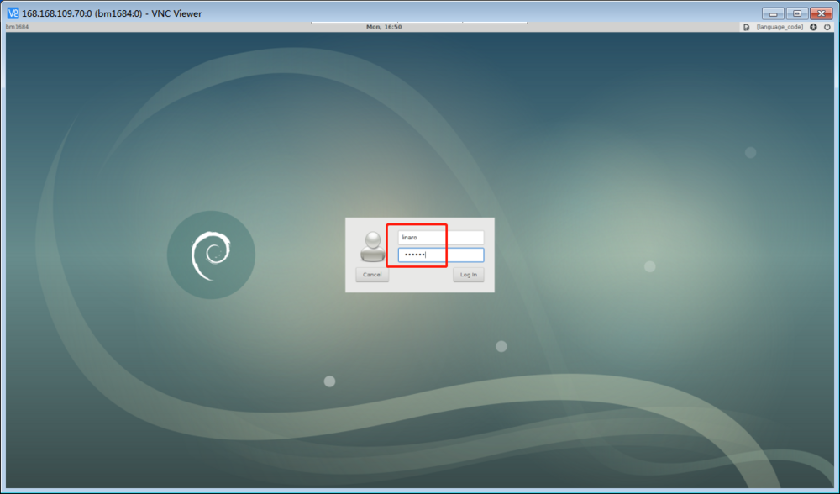
Task: Open the VNC Viewer window icon menu
Action: 13,13
